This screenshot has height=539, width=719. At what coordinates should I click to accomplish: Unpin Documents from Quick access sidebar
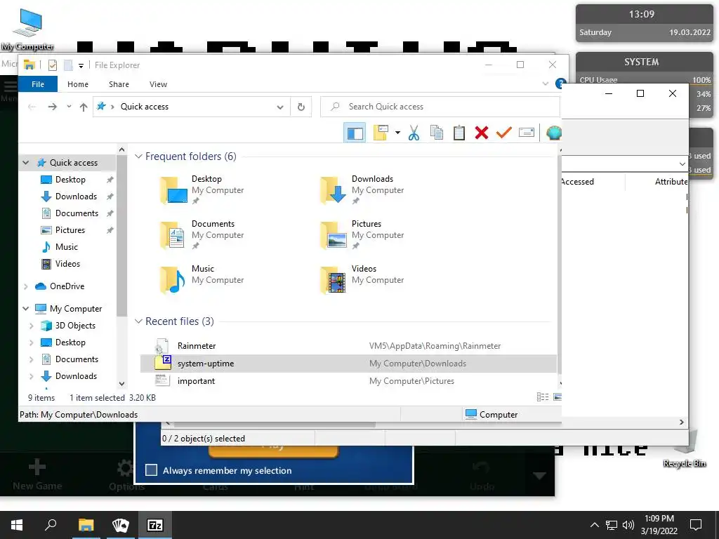coord(110,213)
